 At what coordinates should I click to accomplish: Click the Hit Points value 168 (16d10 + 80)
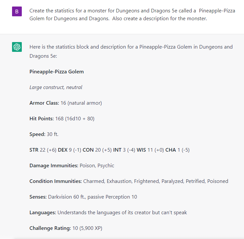click(75, 119)
